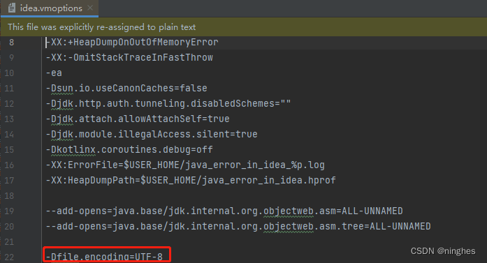487x263 pixels.
Task: Click gutter line number 18
Action: (x=9, y=195)
